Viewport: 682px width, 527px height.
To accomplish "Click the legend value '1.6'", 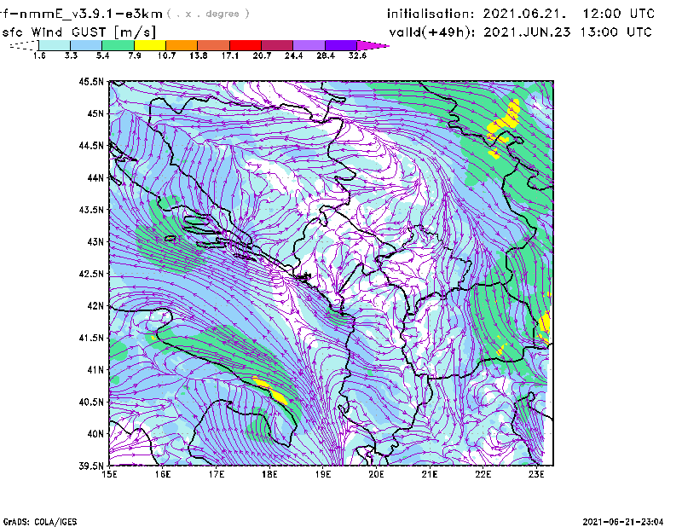I will [x=39, y=55].
